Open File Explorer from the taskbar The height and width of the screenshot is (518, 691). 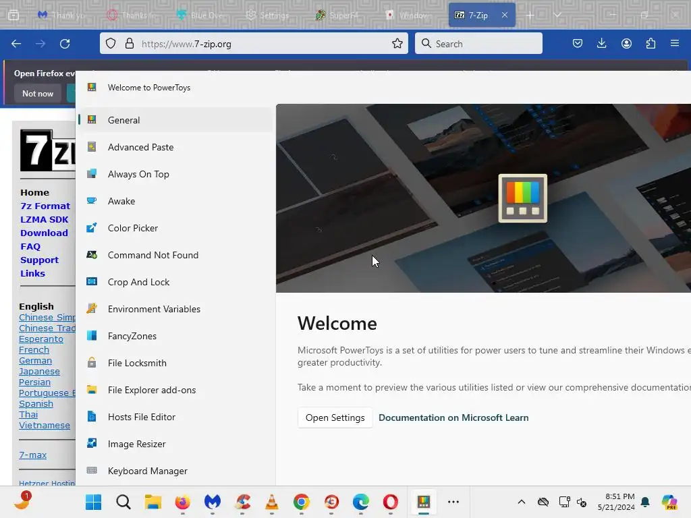(x=153, y=502)
